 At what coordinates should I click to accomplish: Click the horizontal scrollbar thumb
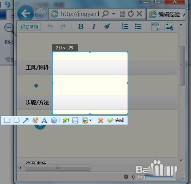pos(57,168)
